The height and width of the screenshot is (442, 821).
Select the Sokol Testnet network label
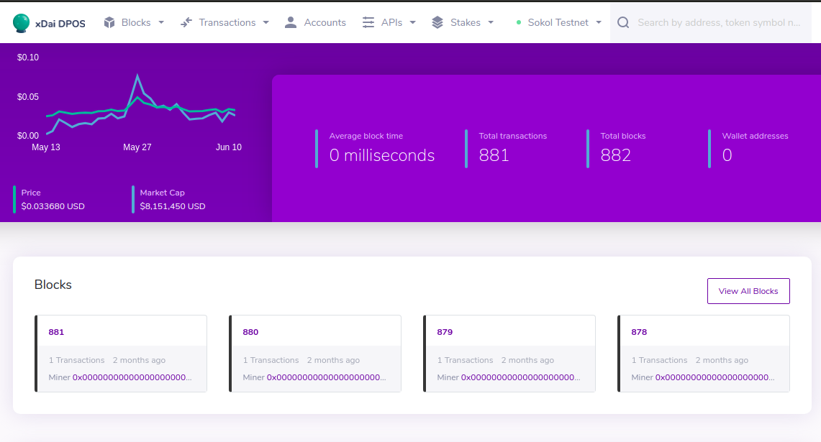(x=558, y=22)
